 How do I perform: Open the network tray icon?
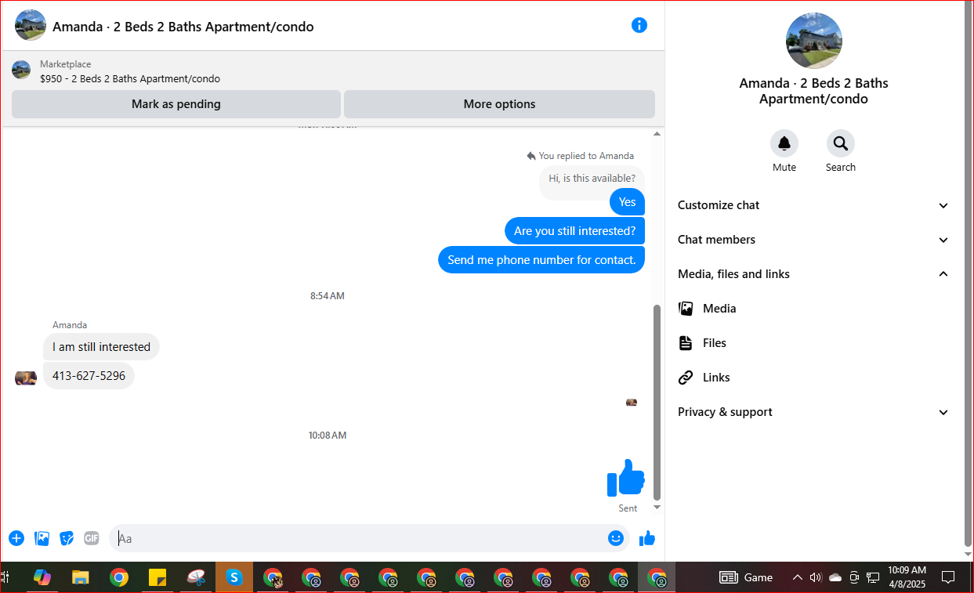click(x=873, y=577)
